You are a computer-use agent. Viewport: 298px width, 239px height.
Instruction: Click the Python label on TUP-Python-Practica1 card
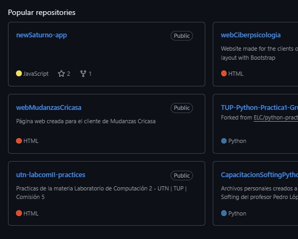pos(237,141)
